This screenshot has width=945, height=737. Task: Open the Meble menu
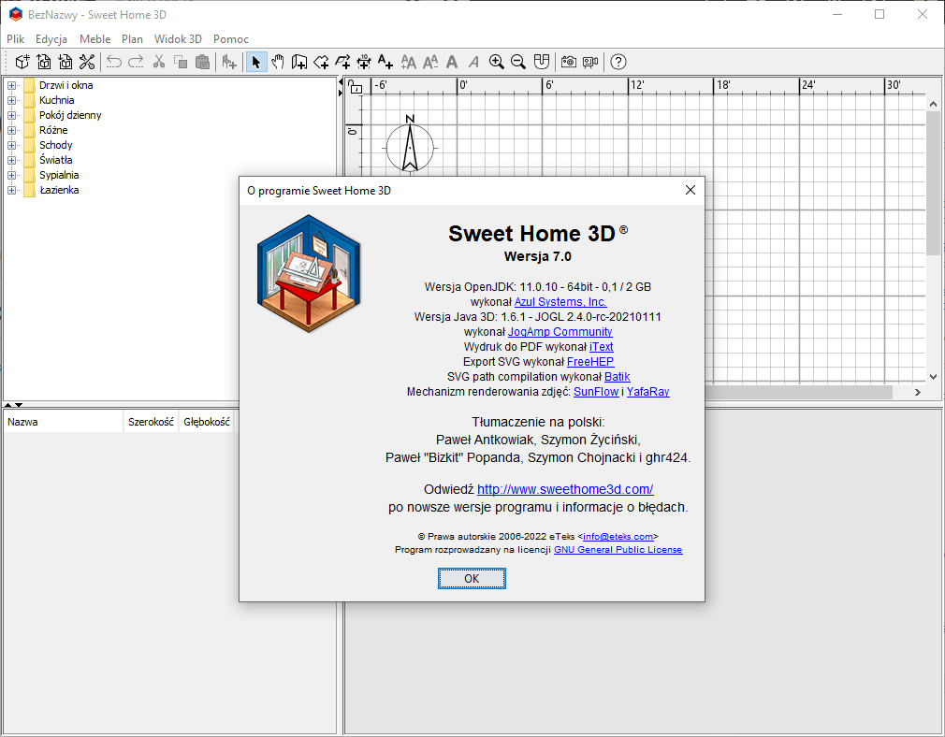95,38
